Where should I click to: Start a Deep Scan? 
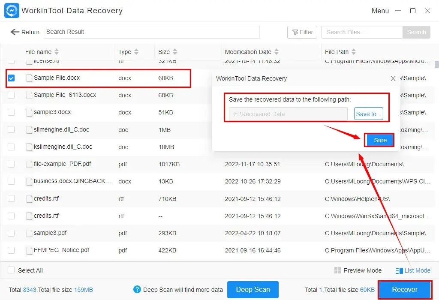click(253, 289)
